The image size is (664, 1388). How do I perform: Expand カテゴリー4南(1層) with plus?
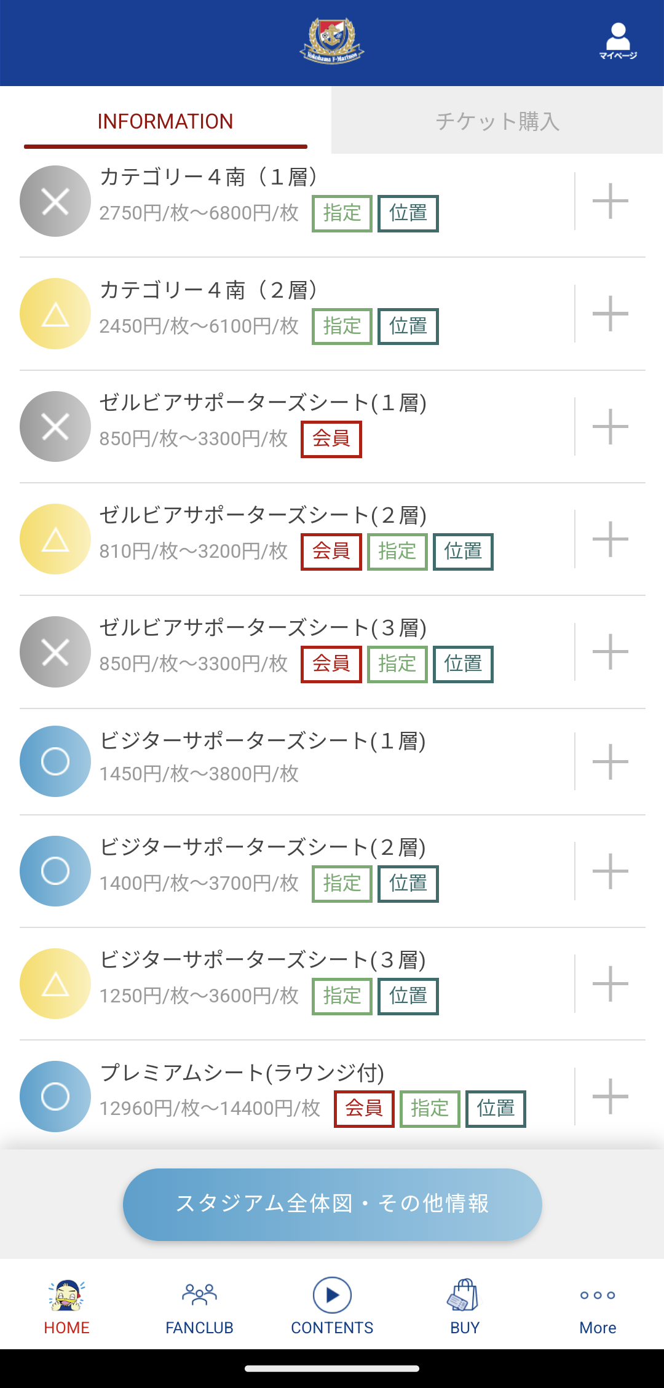coord(610,201)
